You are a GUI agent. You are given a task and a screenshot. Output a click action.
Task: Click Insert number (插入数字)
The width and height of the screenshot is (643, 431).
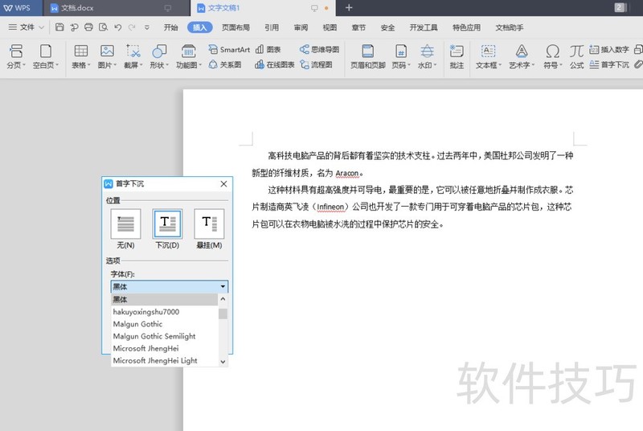[609, 50]
